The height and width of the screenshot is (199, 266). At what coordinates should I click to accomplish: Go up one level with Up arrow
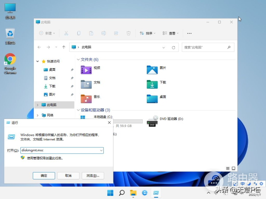64,46
